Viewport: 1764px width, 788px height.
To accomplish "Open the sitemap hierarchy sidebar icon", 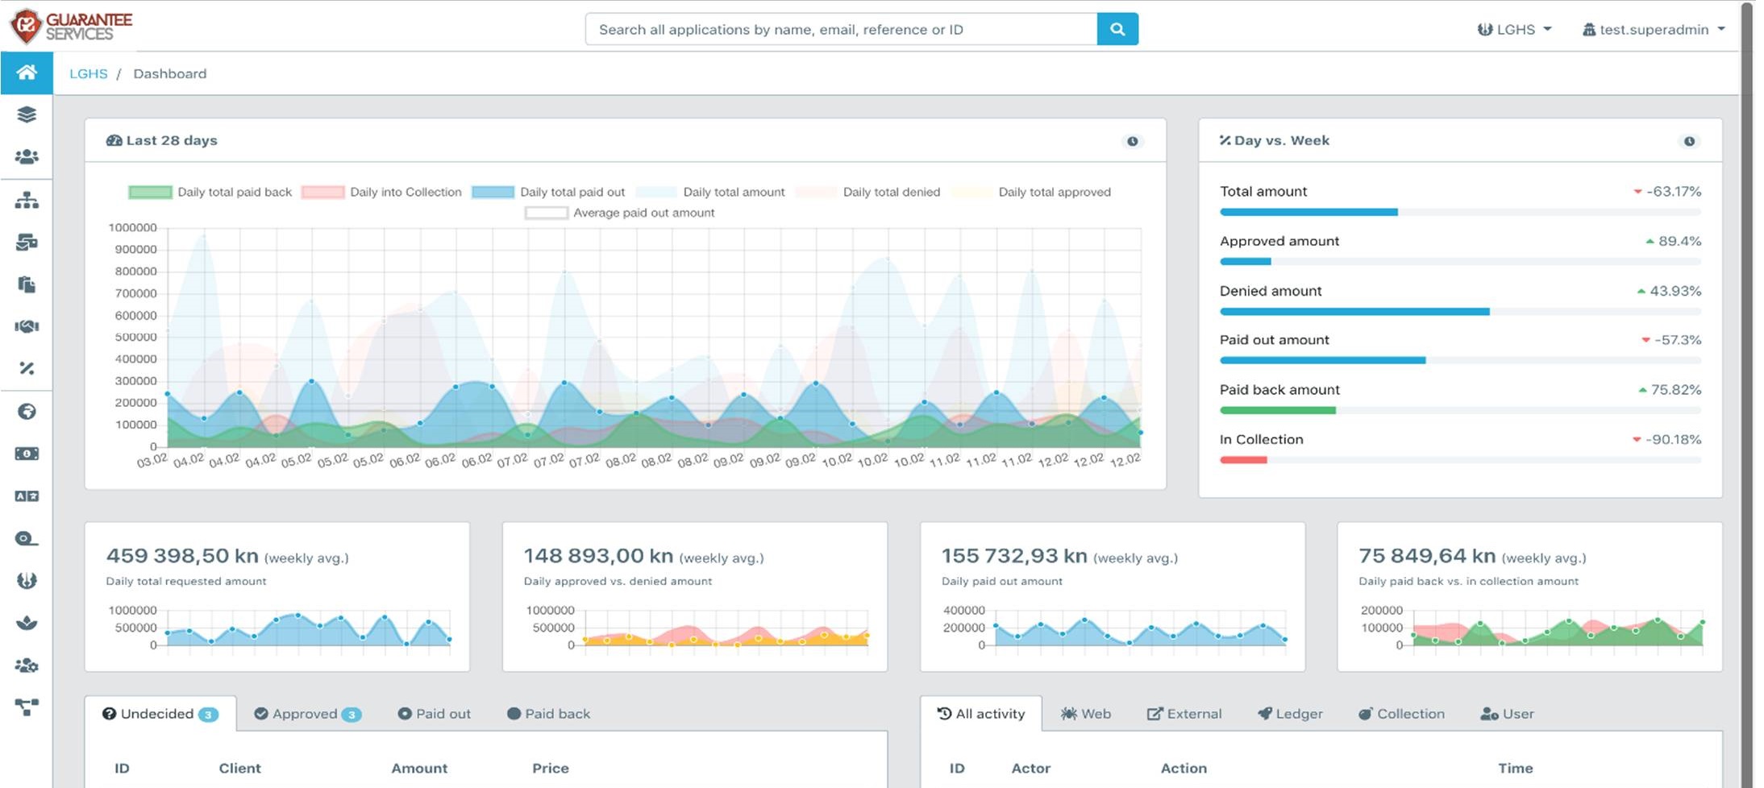I will click(27, 200).
